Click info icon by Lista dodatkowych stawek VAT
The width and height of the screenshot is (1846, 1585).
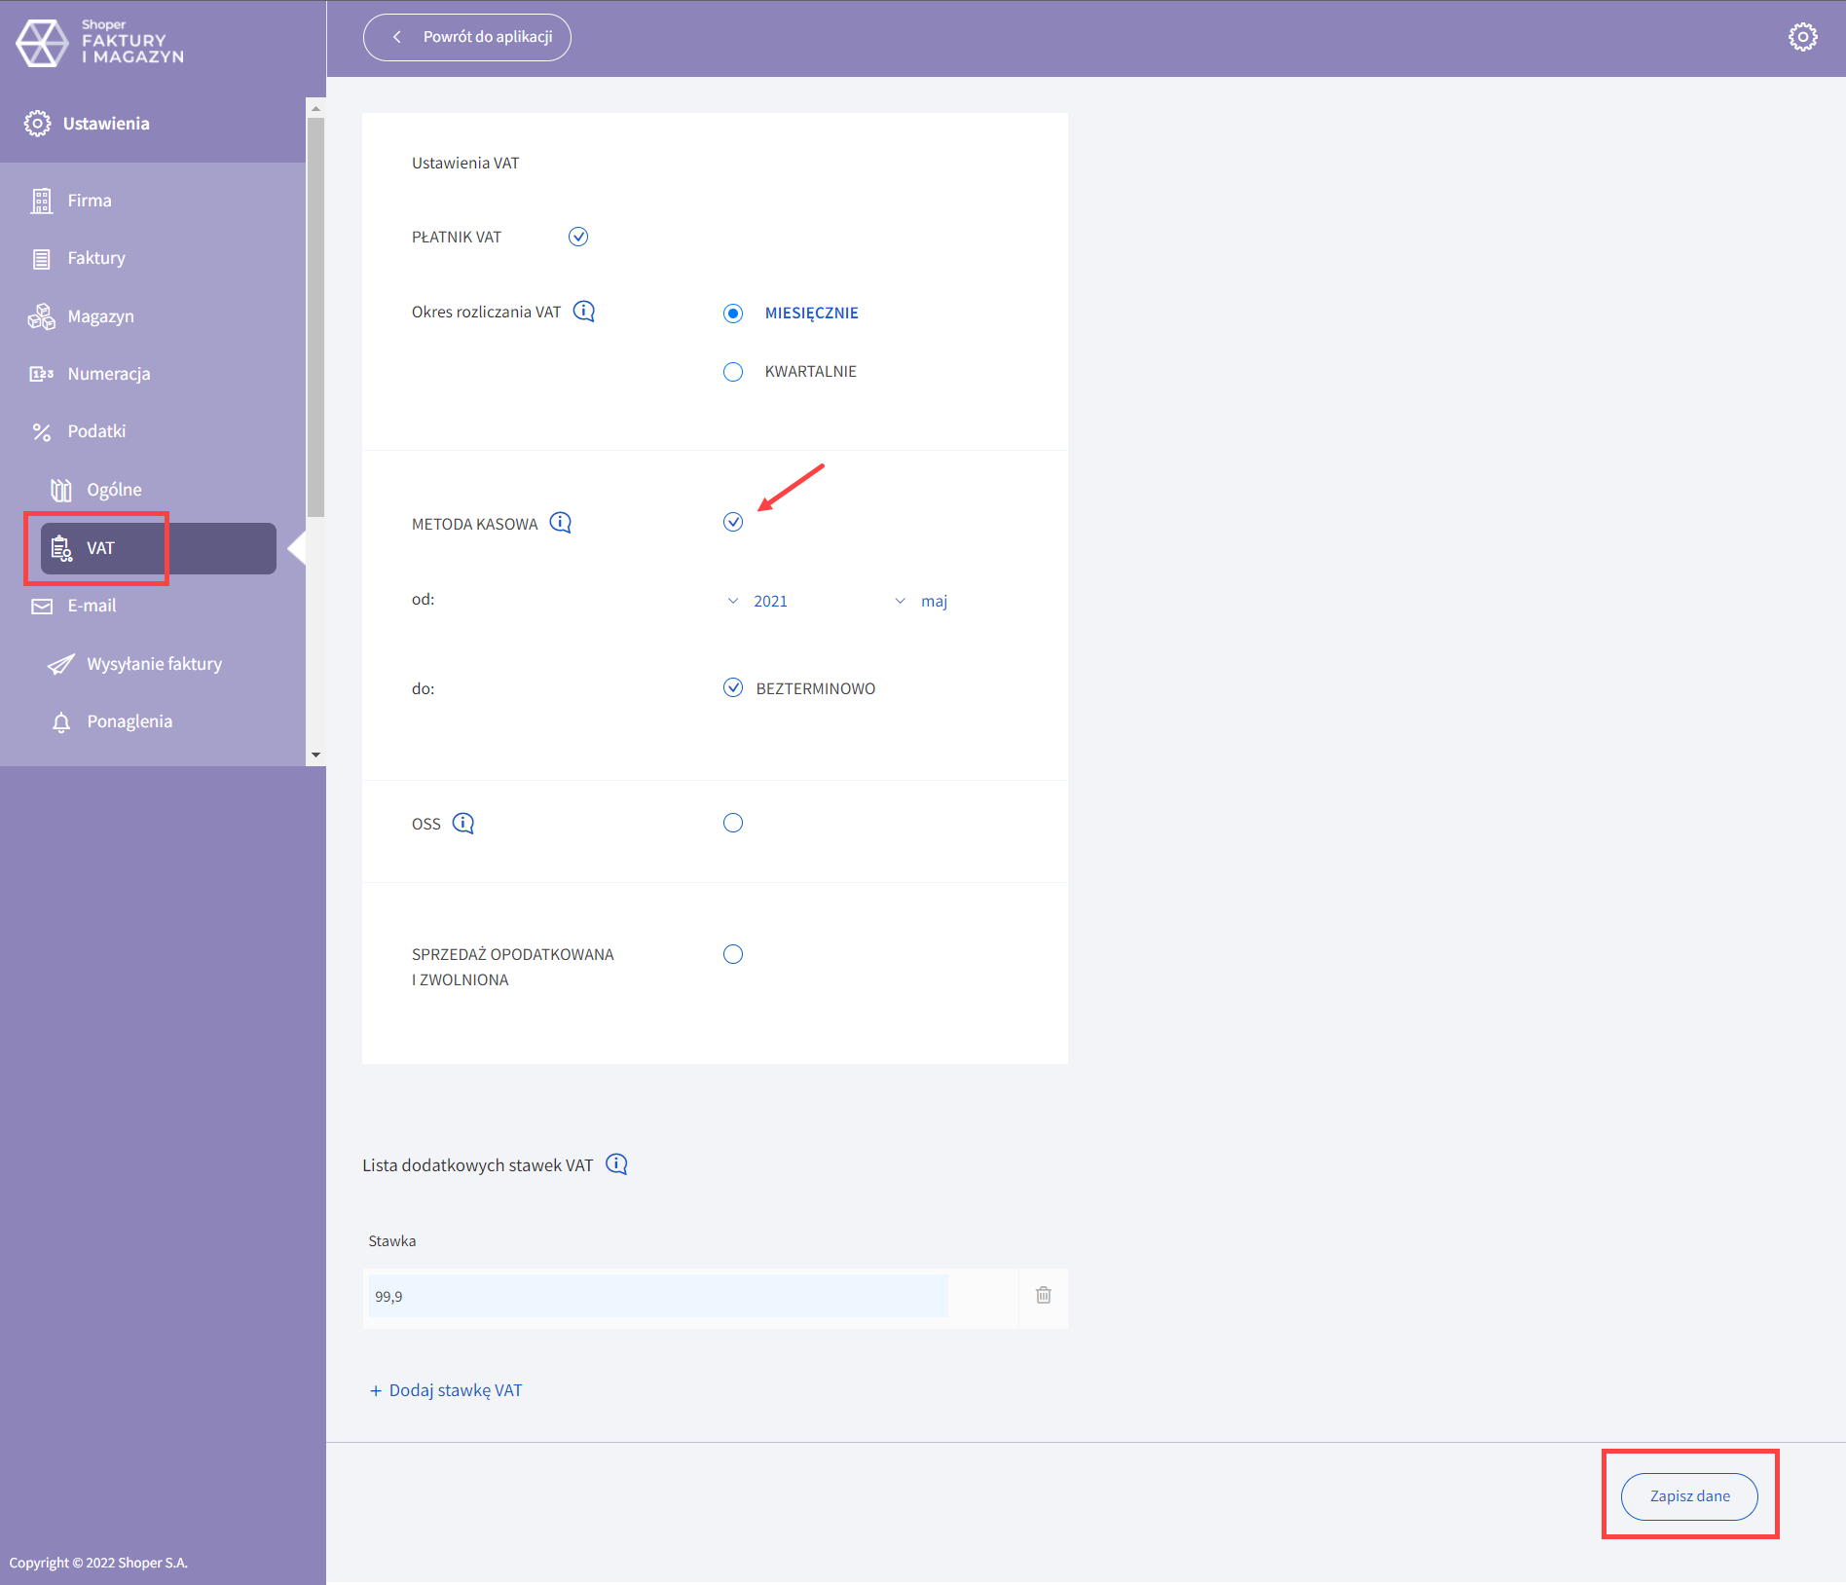617,1164
